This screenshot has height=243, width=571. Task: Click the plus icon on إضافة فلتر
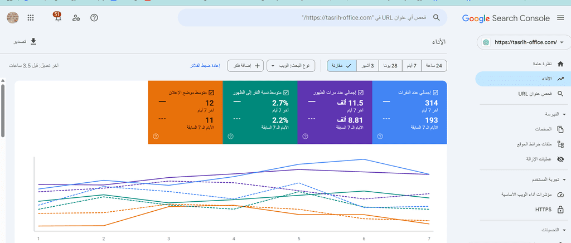tap(257, 66)
